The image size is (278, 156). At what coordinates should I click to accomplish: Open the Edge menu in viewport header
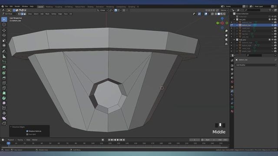(60, 14)
